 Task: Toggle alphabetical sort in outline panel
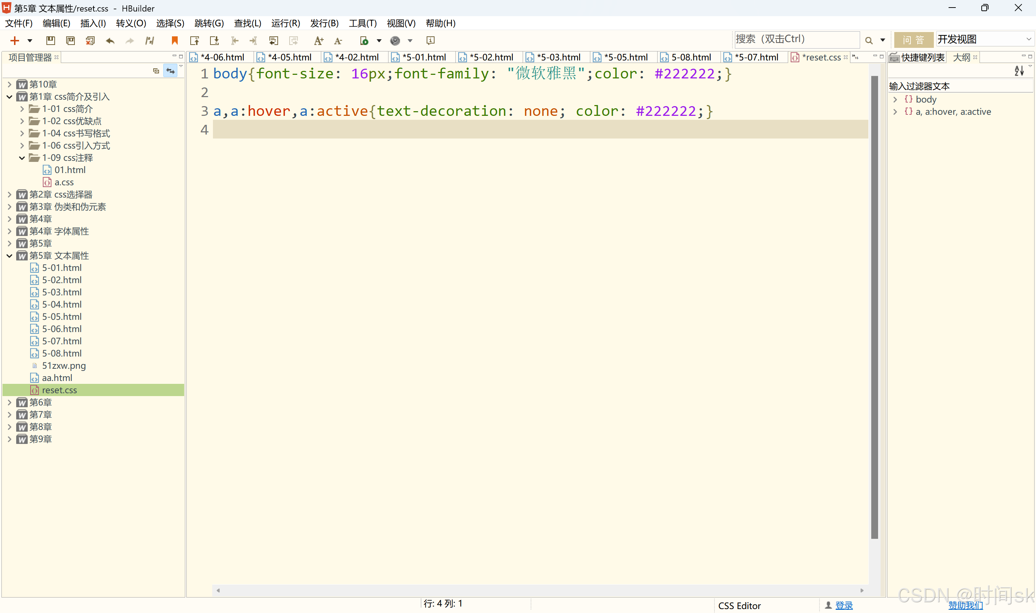coord(1019,71)
